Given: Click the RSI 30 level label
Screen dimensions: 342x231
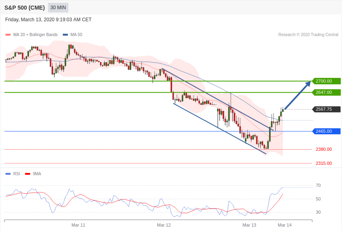Looking at the screenshot, I should click(318, 212).
